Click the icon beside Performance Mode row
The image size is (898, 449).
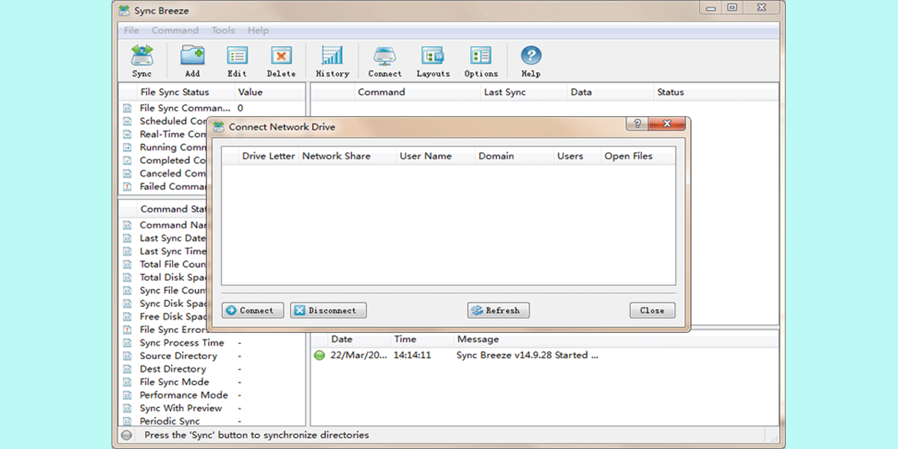point(126,395)
